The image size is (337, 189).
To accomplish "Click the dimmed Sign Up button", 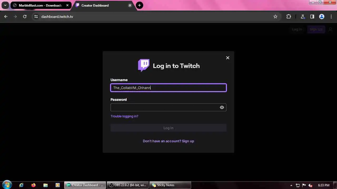I will (x=316, y=29).
